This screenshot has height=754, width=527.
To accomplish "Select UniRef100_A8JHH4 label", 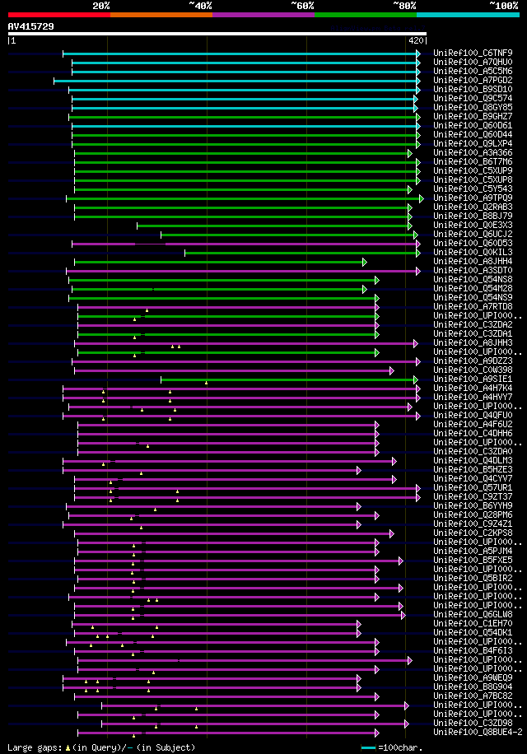I will pos(473,261).
